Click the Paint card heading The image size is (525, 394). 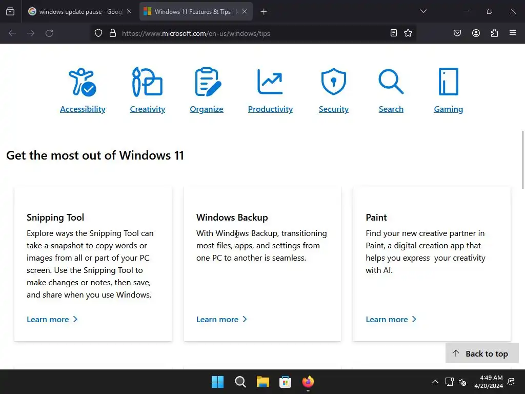click(376, 218)
